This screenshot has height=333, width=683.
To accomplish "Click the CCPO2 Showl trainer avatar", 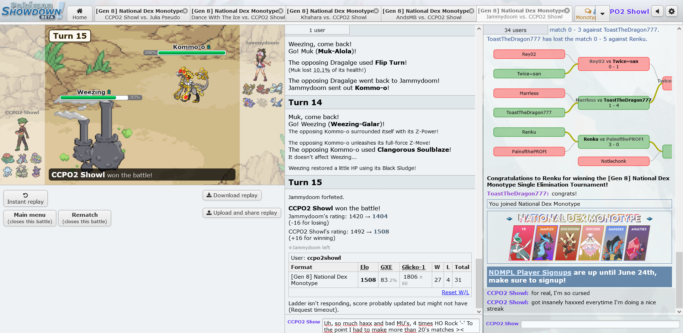I will pyautogui.click(x=22, y=134).
